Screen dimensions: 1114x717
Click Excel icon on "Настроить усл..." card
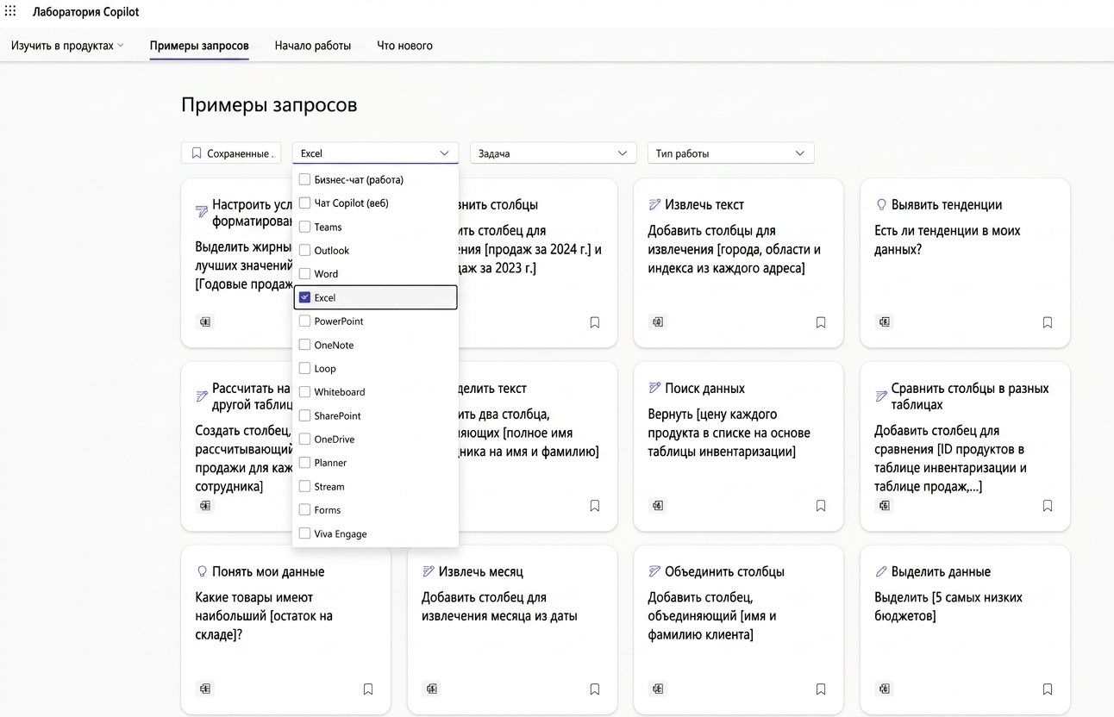click(205, 322)
